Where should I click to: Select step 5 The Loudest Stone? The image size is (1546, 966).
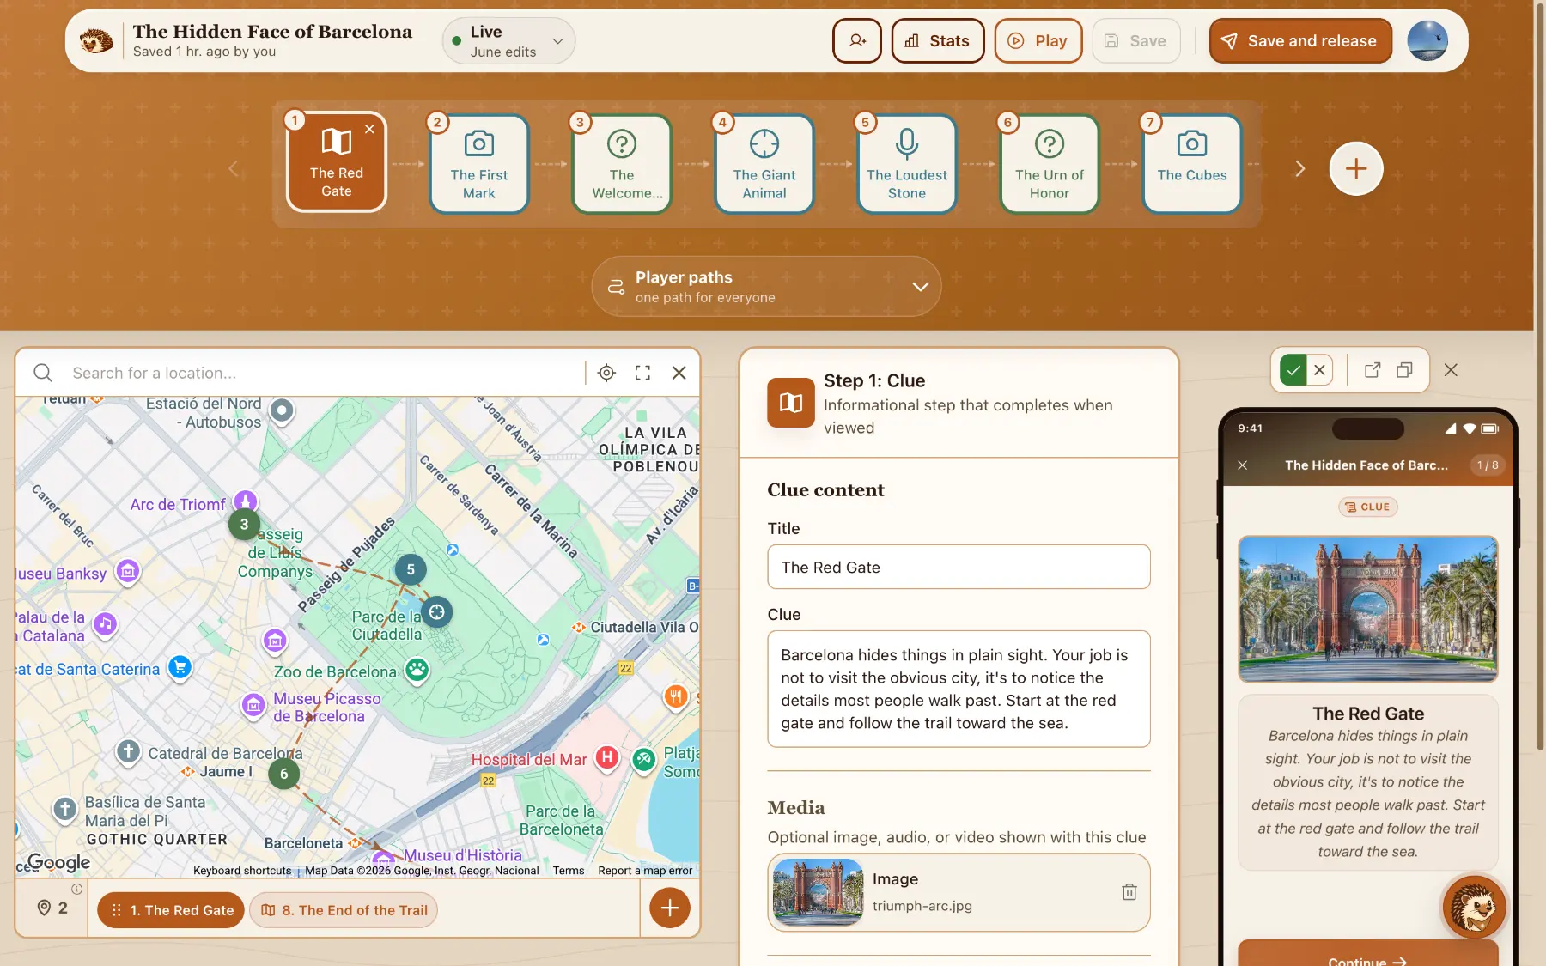pyautogui.click(x=906, y=164)
